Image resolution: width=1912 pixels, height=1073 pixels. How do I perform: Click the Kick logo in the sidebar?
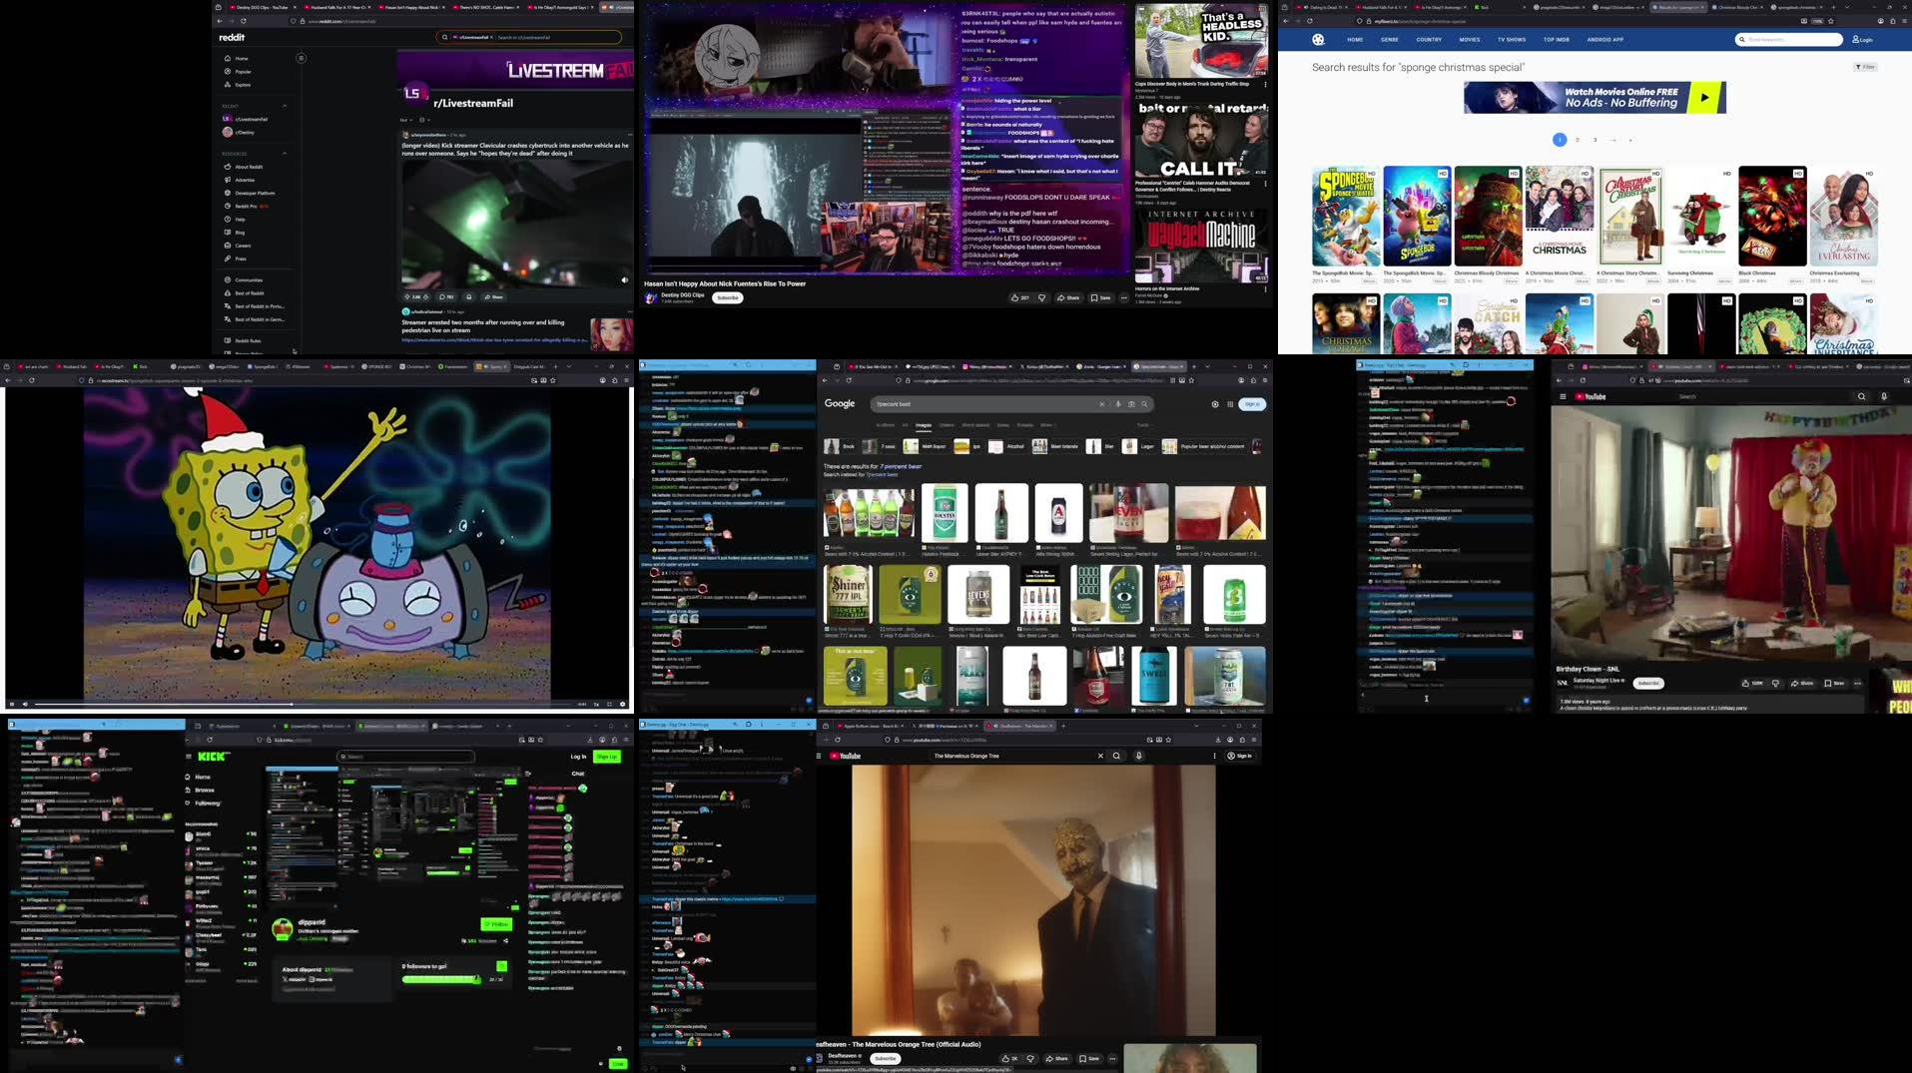coord(213,756)
